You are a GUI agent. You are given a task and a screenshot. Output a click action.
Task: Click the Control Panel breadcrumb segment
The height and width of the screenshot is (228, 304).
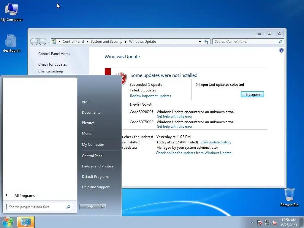coord(73,42)
